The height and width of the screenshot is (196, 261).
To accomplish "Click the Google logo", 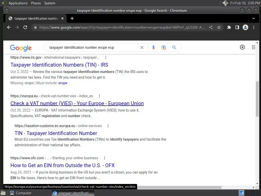I will (21, 48).
